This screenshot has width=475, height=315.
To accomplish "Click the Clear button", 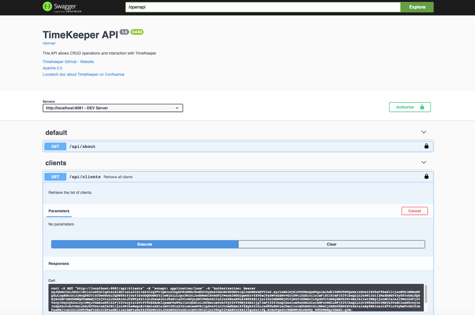I will [x=332, y=244].
